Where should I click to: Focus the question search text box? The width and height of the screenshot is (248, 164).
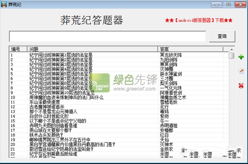tap(107, 36)
